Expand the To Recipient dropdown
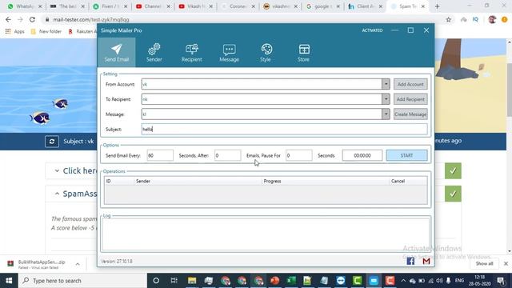The width and height of the screenshot is (512, 288). [386, 99]
